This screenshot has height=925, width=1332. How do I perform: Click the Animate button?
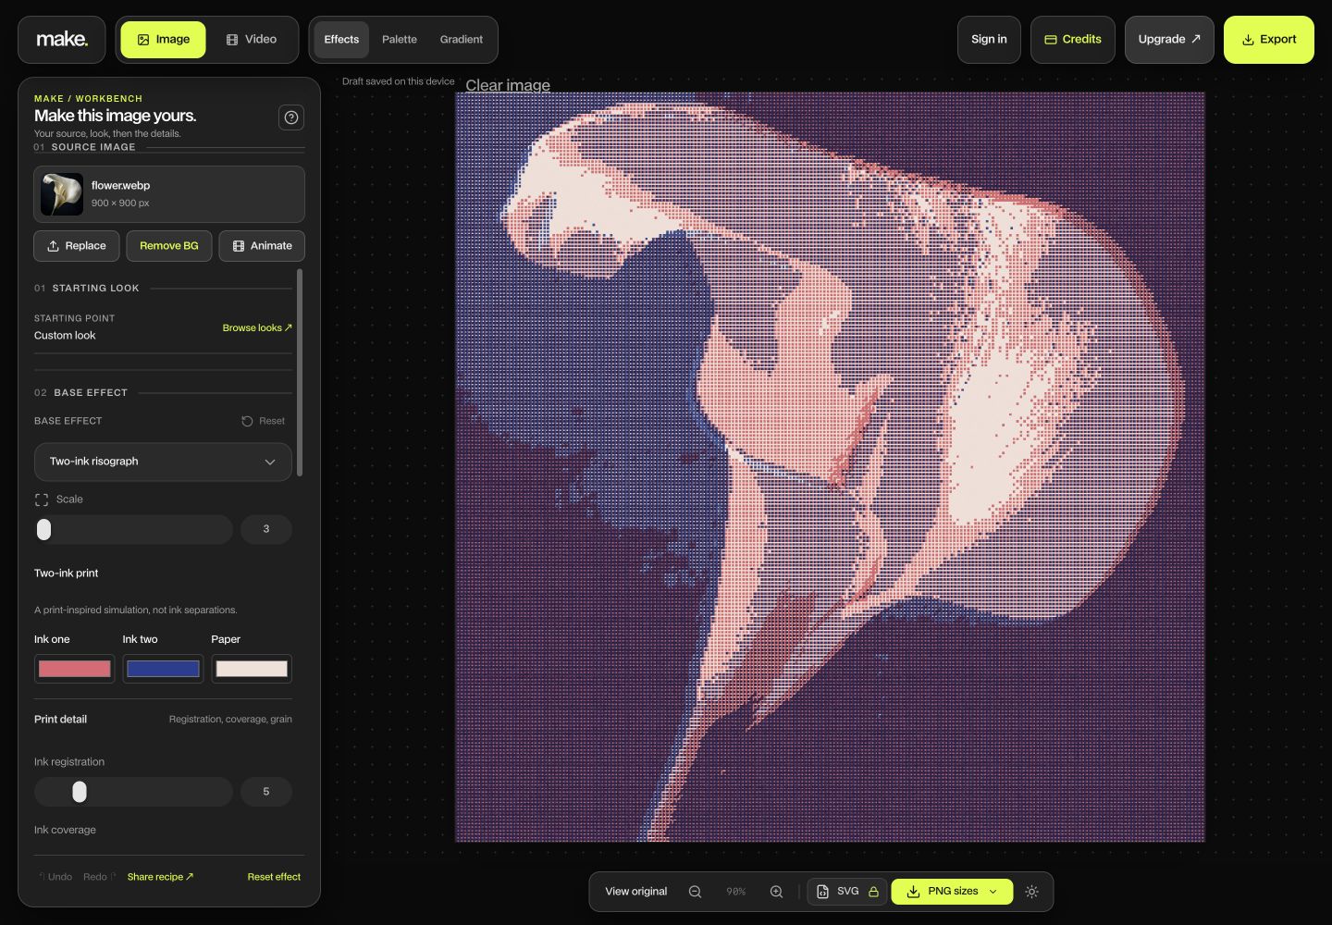[x=262, y=246]
